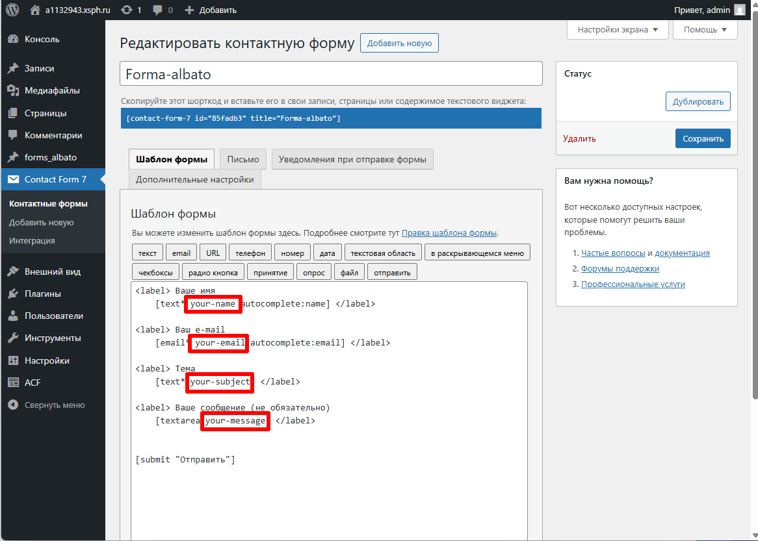
Task: Click the Forma-albato title field
Action: coord(331,74)
